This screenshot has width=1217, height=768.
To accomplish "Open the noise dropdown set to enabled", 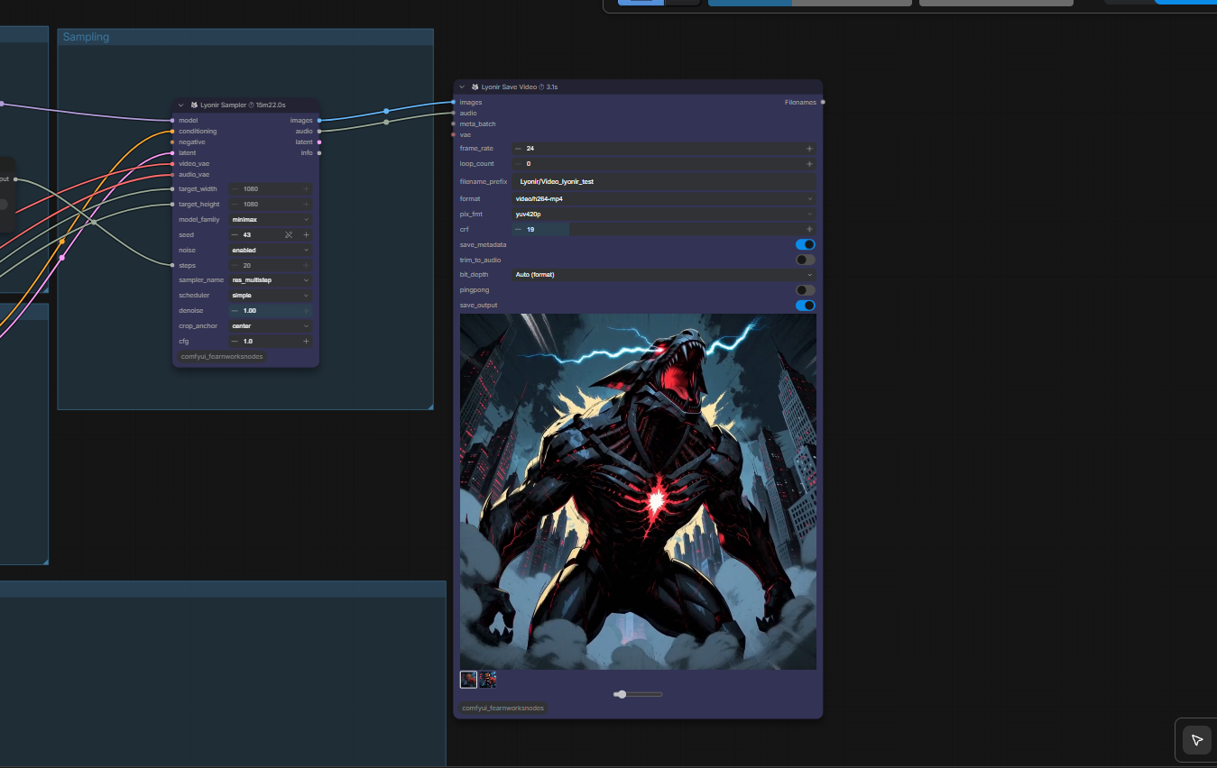I will tap(271, 250).
